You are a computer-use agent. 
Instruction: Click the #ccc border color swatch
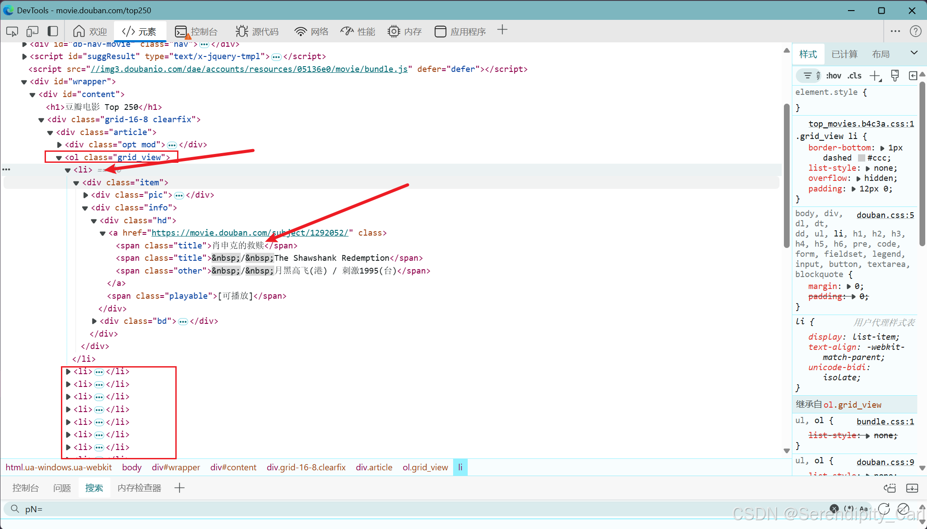(861, 158)
